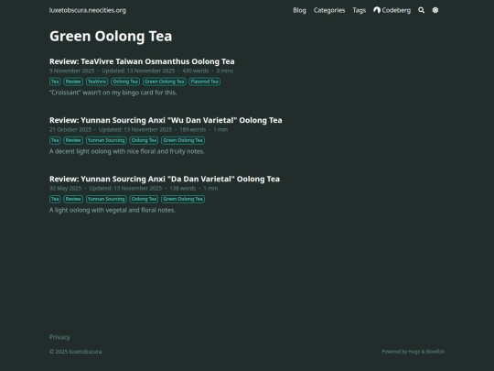Click the Tea tag under Wu Dan review
The width and height of the screenshot is (494, 371).
point(55,140)
